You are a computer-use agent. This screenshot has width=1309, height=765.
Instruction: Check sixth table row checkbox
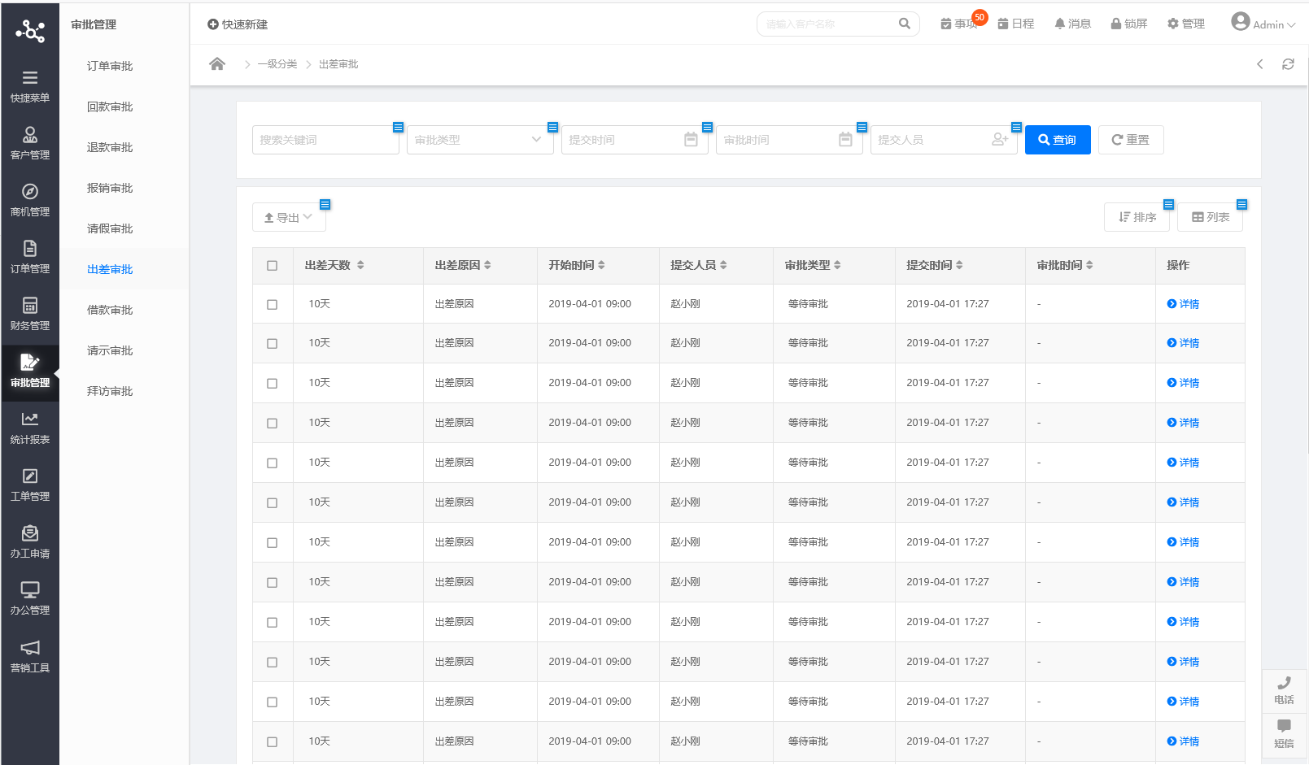click(272, 502)
